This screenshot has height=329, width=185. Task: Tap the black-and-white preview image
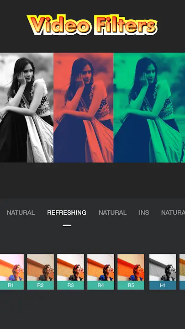tap(26, 107)
